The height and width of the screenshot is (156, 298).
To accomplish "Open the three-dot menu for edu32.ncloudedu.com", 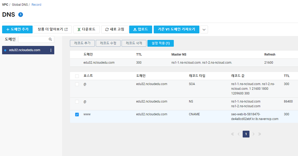I will pos(51,50).
